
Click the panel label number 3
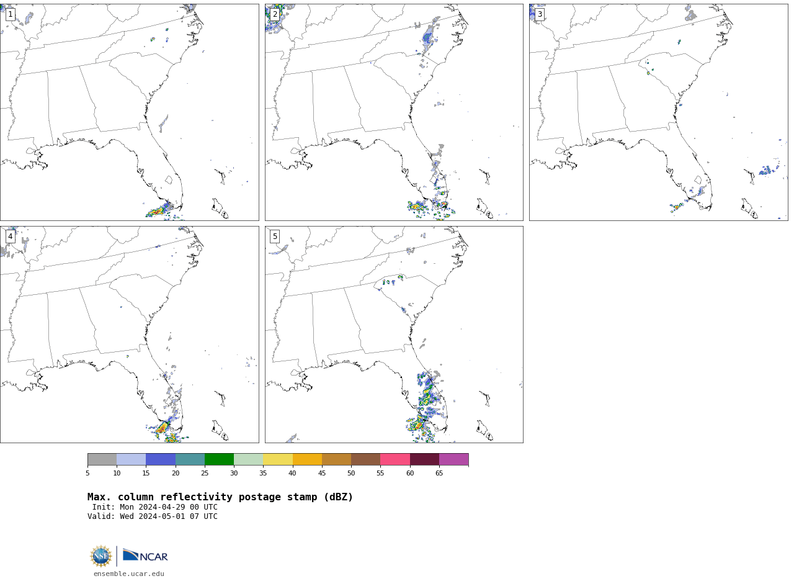[539, 14]
